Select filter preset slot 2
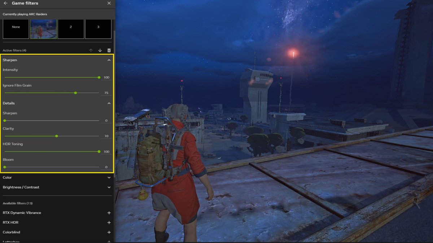This screenshot has width=433, height=243. [71, 28]
